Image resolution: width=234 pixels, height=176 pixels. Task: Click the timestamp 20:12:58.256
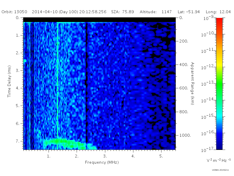point(93,12)
